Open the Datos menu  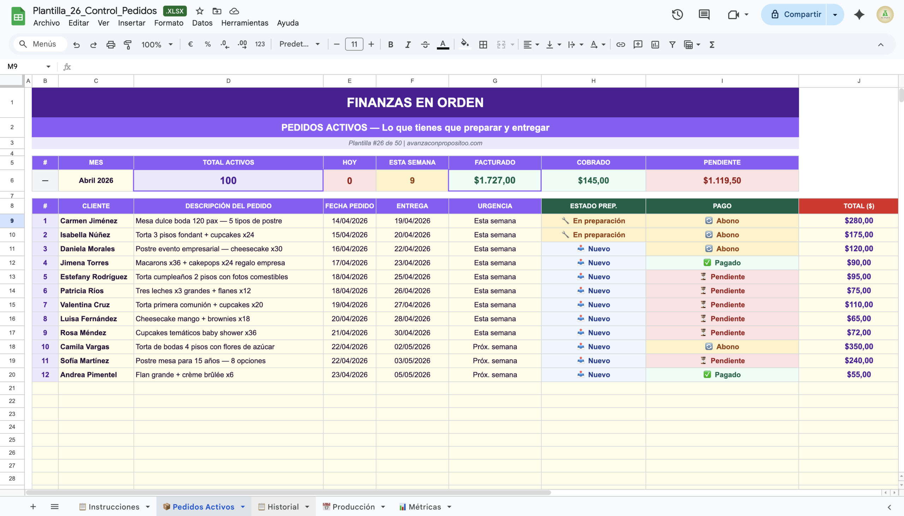coord(202,23)
